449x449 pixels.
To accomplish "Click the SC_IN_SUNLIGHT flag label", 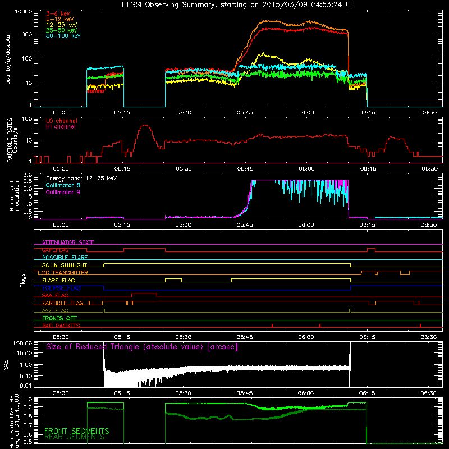I will pos(65,265).
